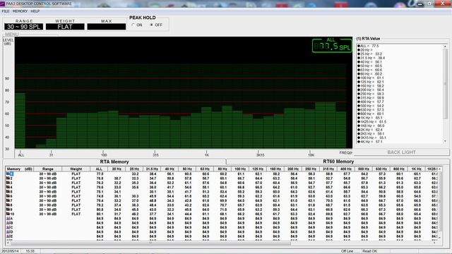Open the FILE menu

pos(6,11)
